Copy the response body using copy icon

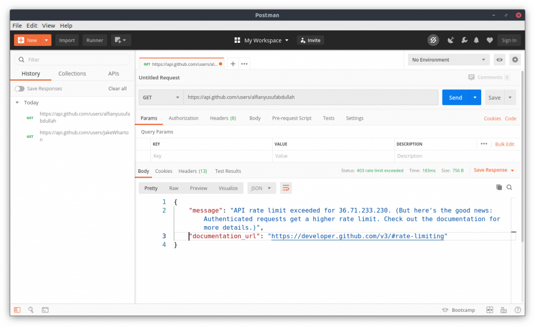click(x=499, y=188)
